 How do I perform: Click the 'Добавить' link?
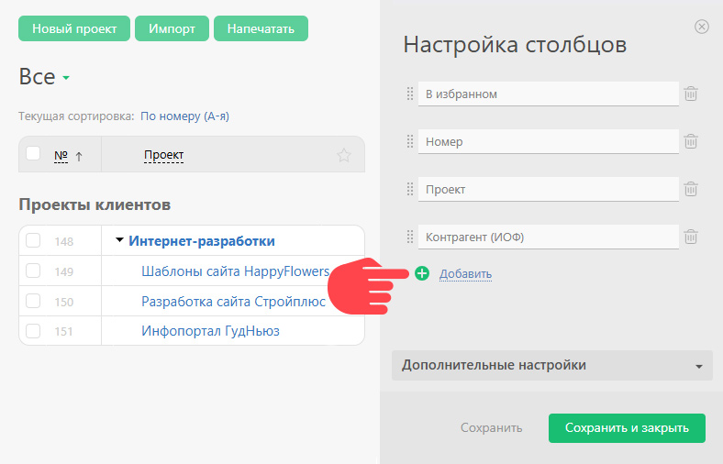465,273
